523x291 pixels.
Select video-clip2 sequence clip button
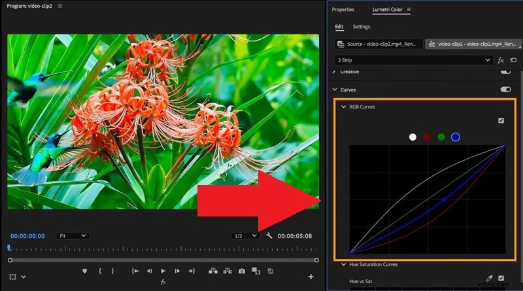coord(473,44)
